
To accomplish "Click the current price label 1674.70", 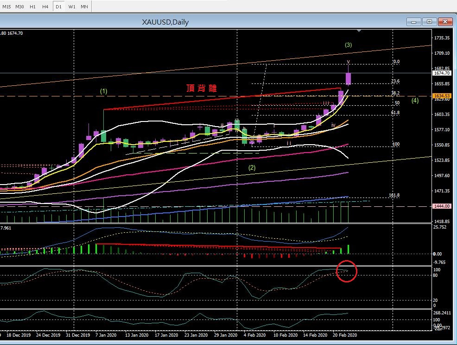I will pyautogui.click(x=441, y=73).
